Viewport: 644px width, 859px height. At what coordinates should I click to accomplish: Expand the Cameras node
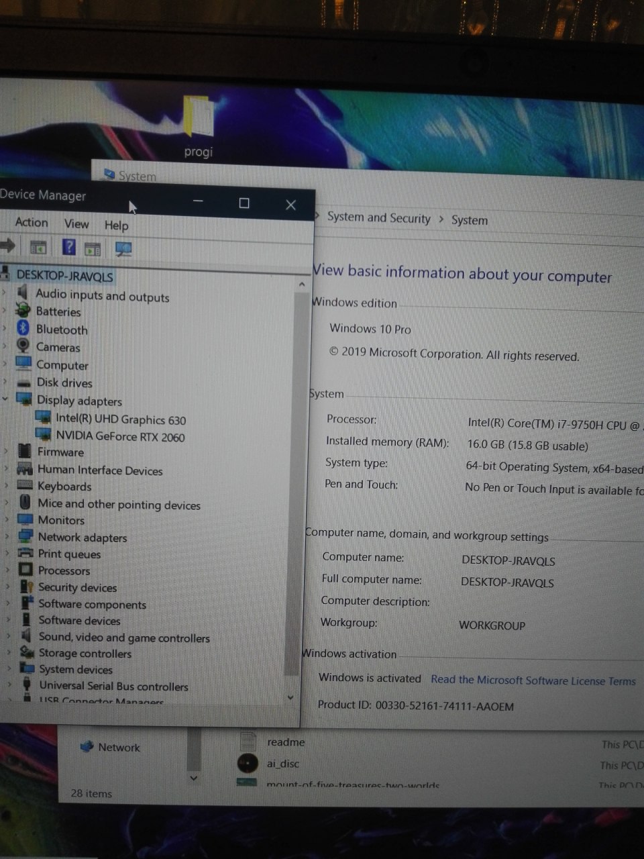coord(5,346)
